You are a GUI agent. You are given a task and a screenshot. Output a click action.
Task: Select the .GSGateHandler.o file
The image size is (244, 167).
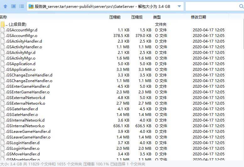point(22,115)
